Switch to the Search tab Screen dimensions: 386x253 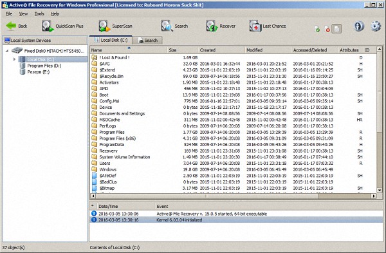coord(148,41)
